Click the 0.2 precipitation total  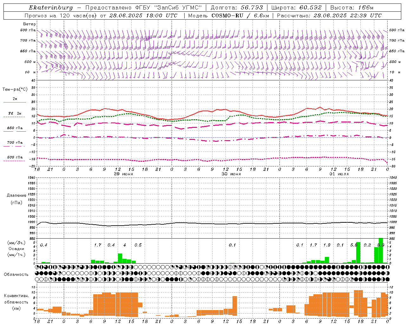[367, 245]
